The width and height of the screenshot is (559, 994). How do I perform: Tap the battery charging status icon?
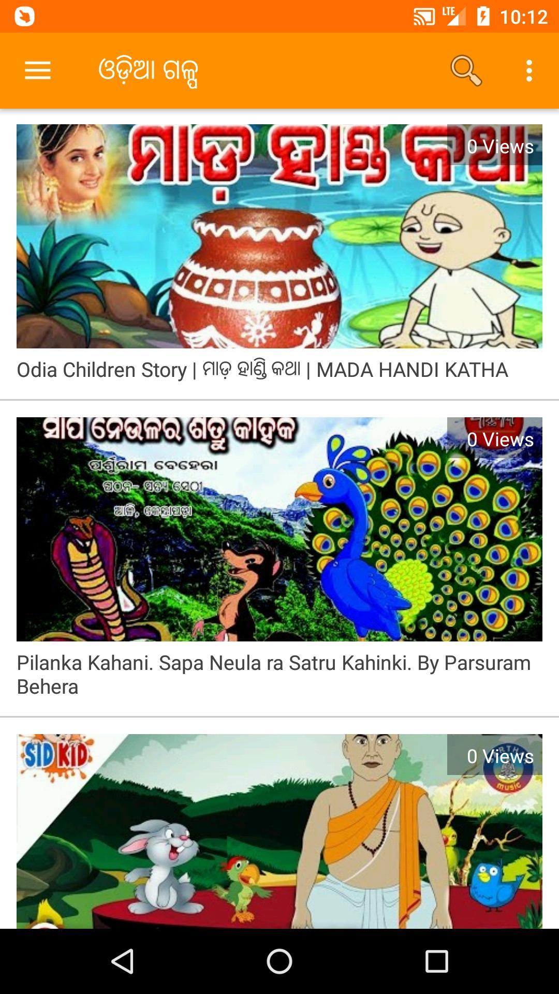point(483,17)
